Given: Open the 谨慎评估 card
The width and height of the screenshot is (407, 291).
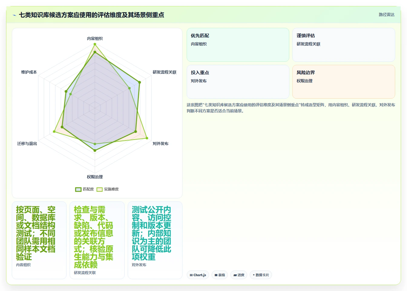Looking at the screenshot, I should 344,45.
